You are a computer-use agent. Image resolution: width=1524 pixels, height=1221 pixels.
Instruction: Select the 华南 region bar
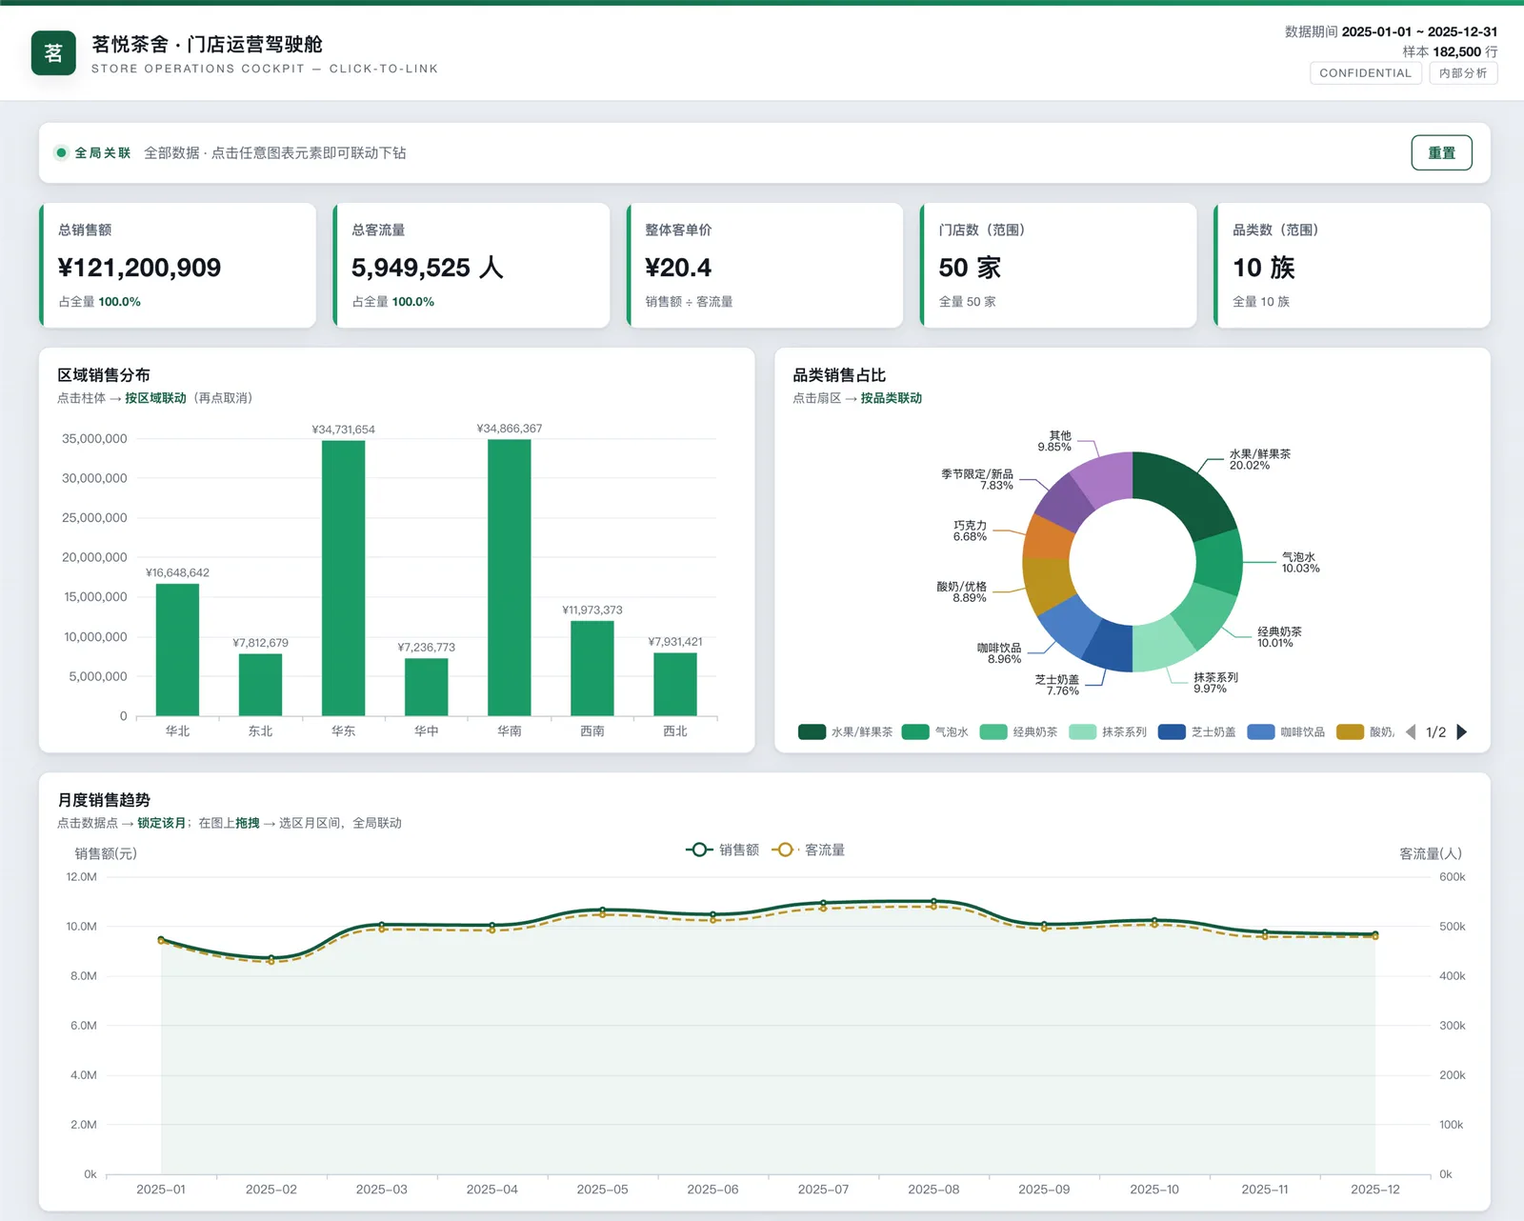[x=509, y=577]
